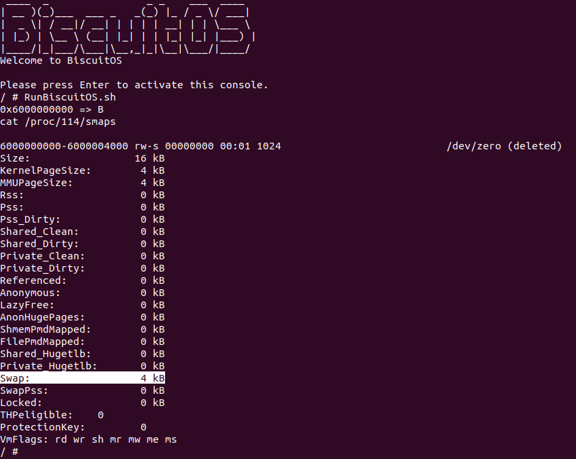Click the BiscuitOS ASCII art banner
The width and height of the screenshot is (576, 459).
click(128, 27)
